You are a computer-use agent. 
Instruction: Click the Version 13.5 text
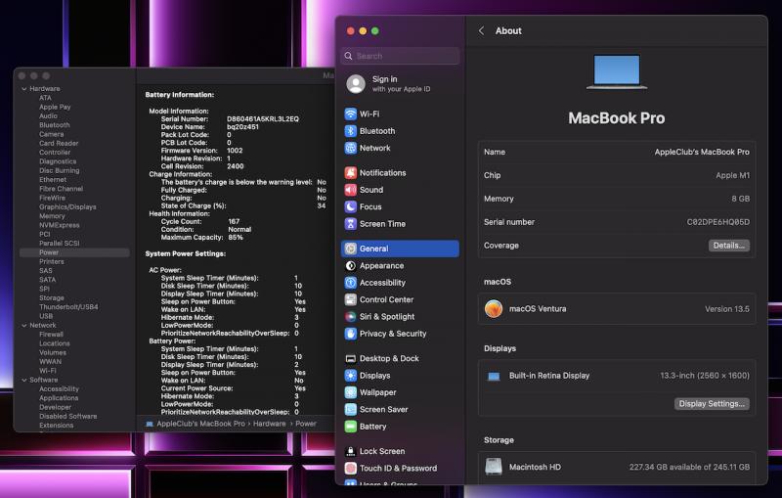tap(727, 309)
